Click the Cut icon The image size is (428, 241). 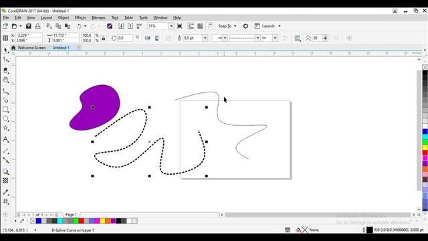[x=49, y=26]
